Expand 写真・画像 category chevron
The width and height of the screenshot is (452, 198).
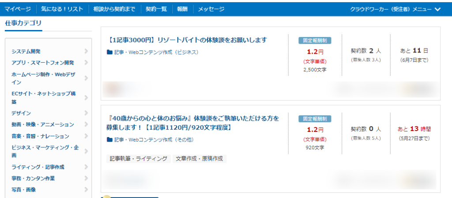coord(86,190)
